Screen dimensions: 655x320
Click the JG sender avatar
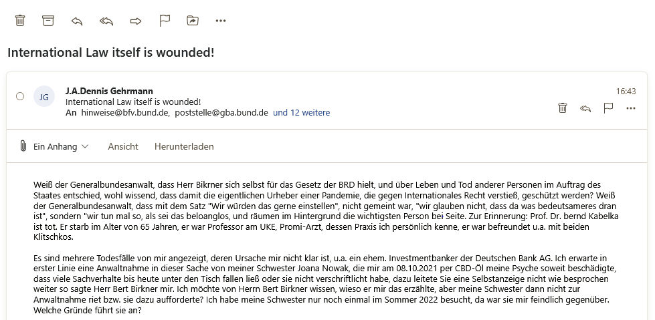click(44, 96)
